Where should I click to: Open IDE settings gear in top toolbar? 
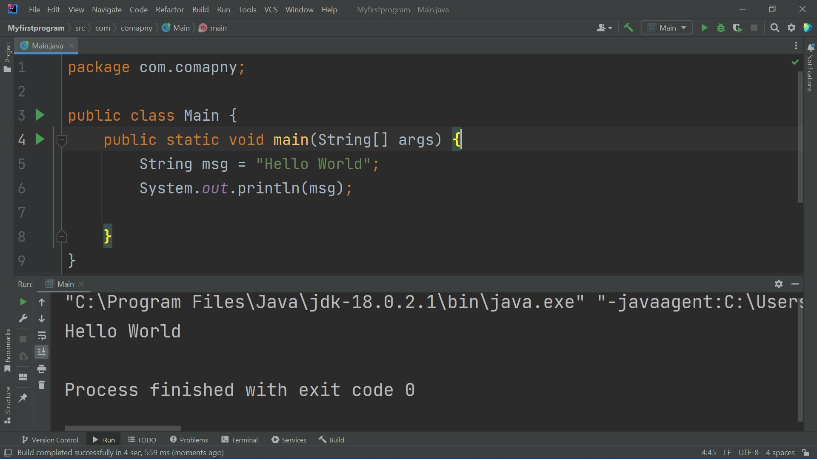(x=791, y=28)
